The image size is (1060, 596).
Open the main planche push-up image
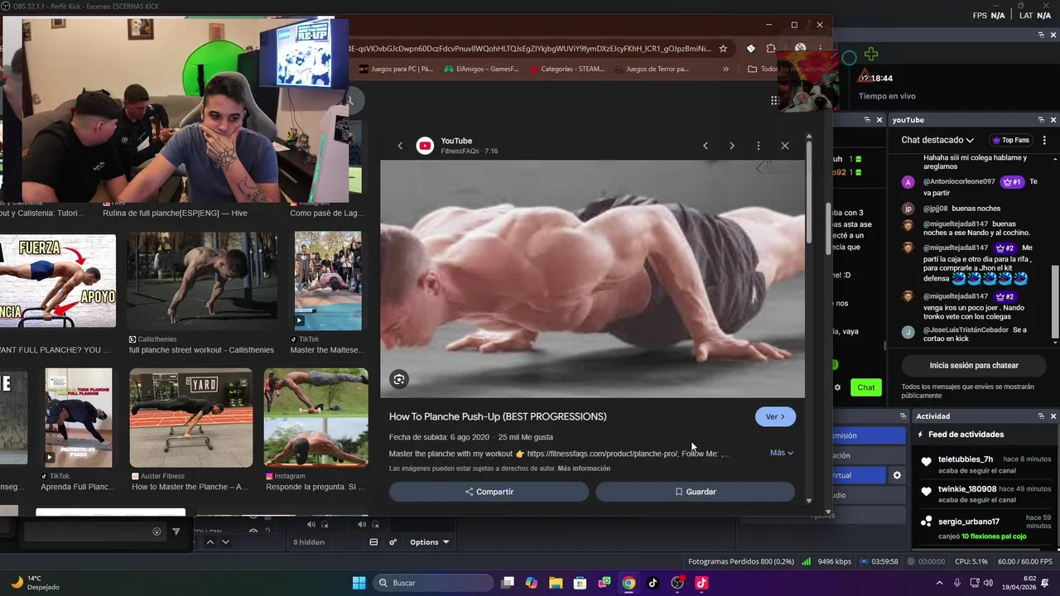click(x=592, y=279)
